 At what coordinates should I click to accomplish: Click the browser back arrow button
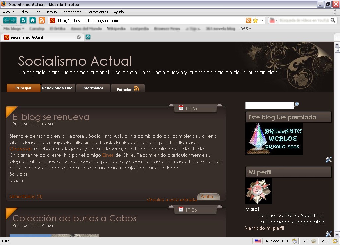tap(6, 20)
